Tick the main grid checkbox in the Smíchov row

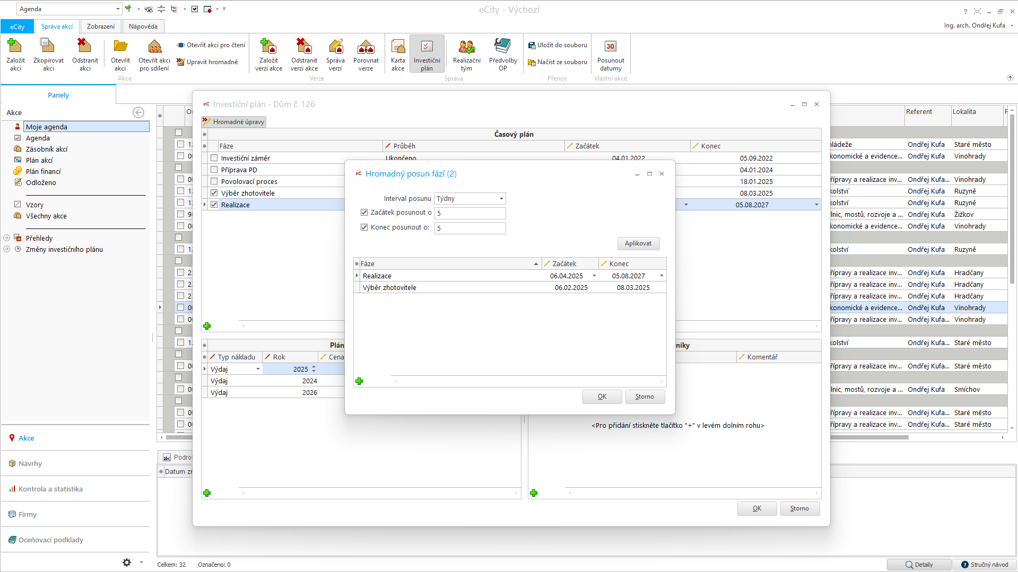[180, 389]
